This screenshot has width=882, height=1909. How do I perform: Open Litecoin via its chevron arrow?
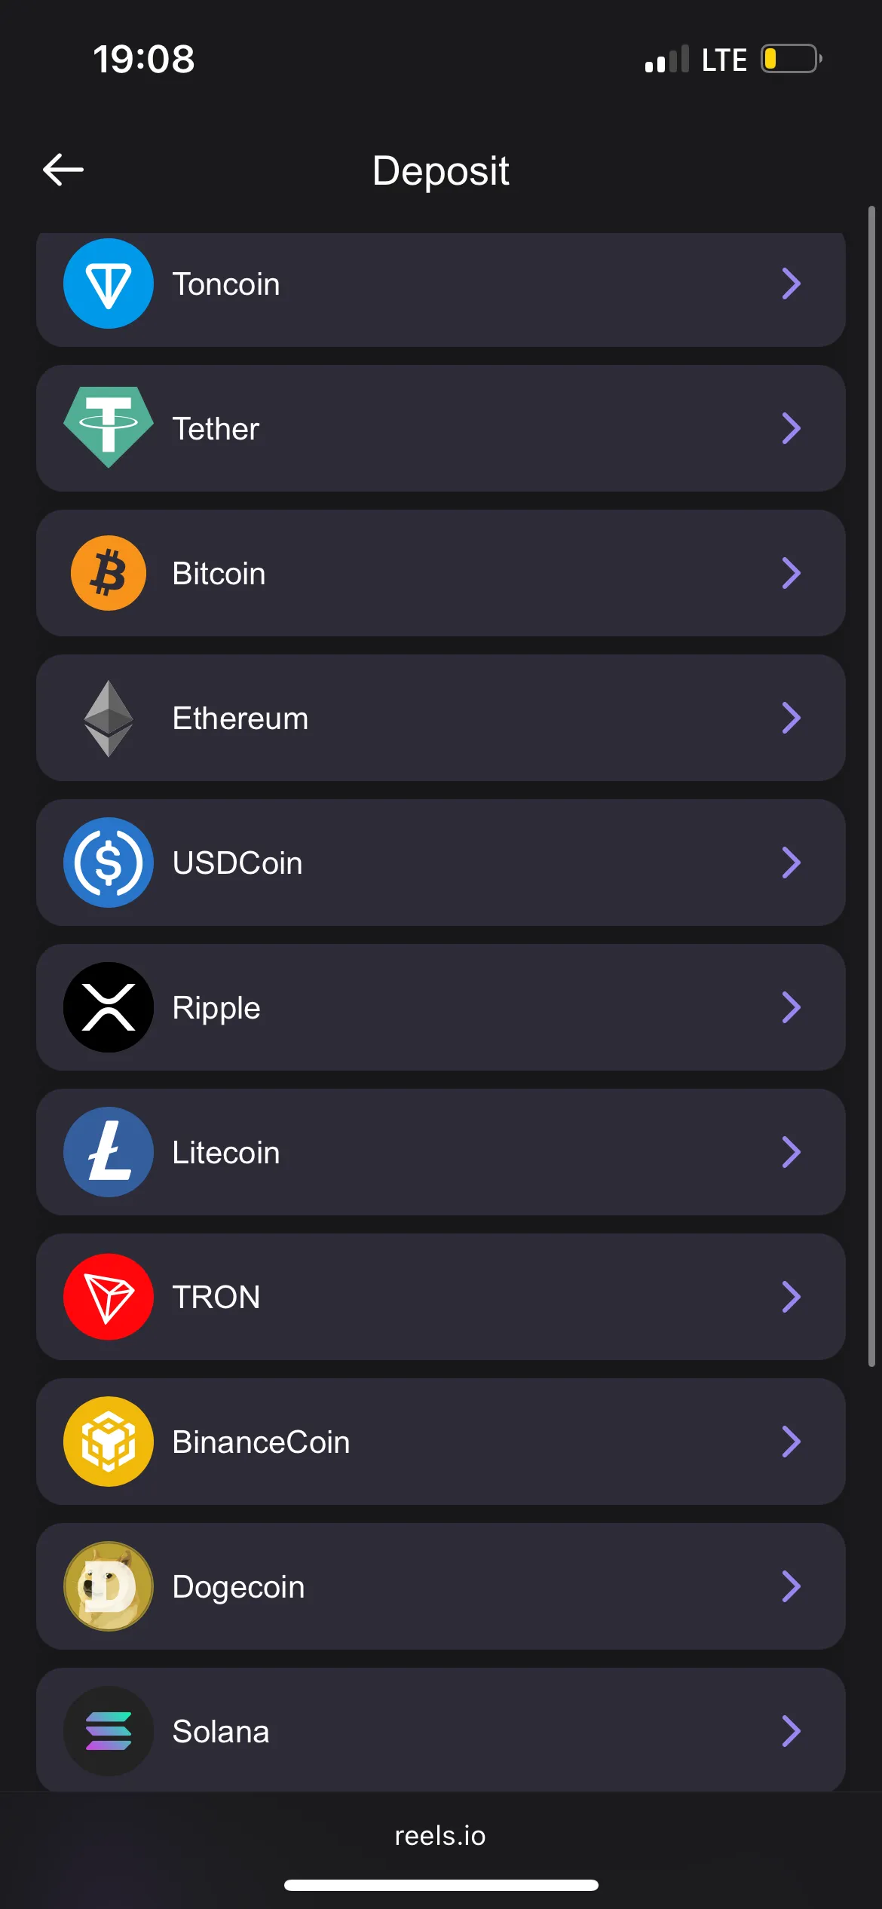point(791,1152)
